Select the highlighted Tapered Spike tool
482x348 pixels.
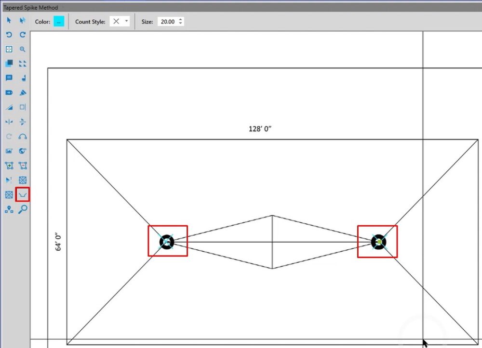tap(22, 194)
